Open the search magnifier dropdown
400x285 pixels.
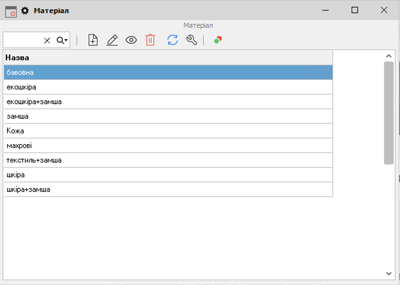(62, 40)
